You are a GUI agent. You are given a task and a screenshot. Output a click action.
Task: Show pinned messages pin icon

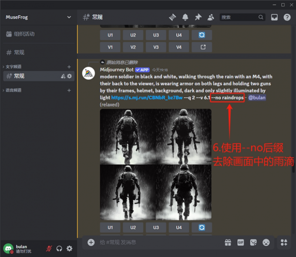pyautogui.click(x=198, y=17)
